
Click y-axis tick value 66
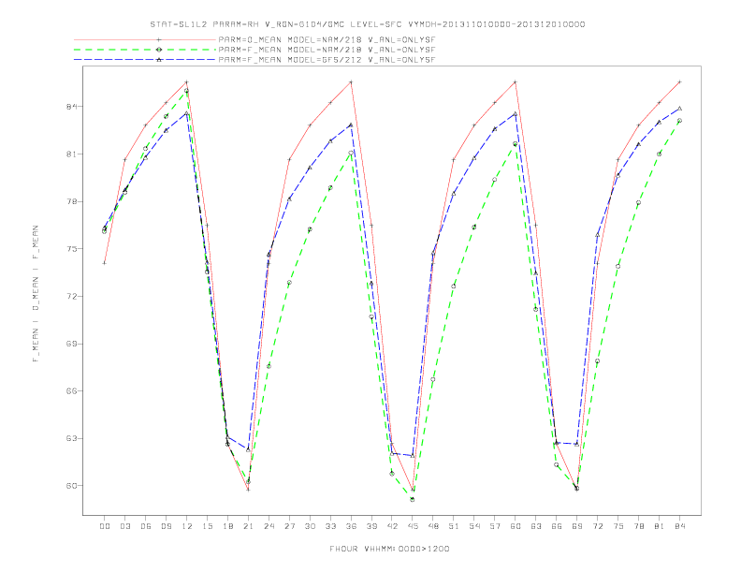[x=71, y=391]
